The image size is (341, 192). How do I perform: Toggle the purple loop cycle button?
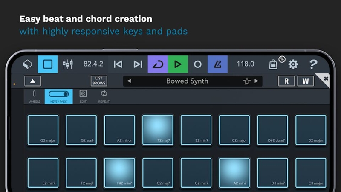click(x=158, y=64)
